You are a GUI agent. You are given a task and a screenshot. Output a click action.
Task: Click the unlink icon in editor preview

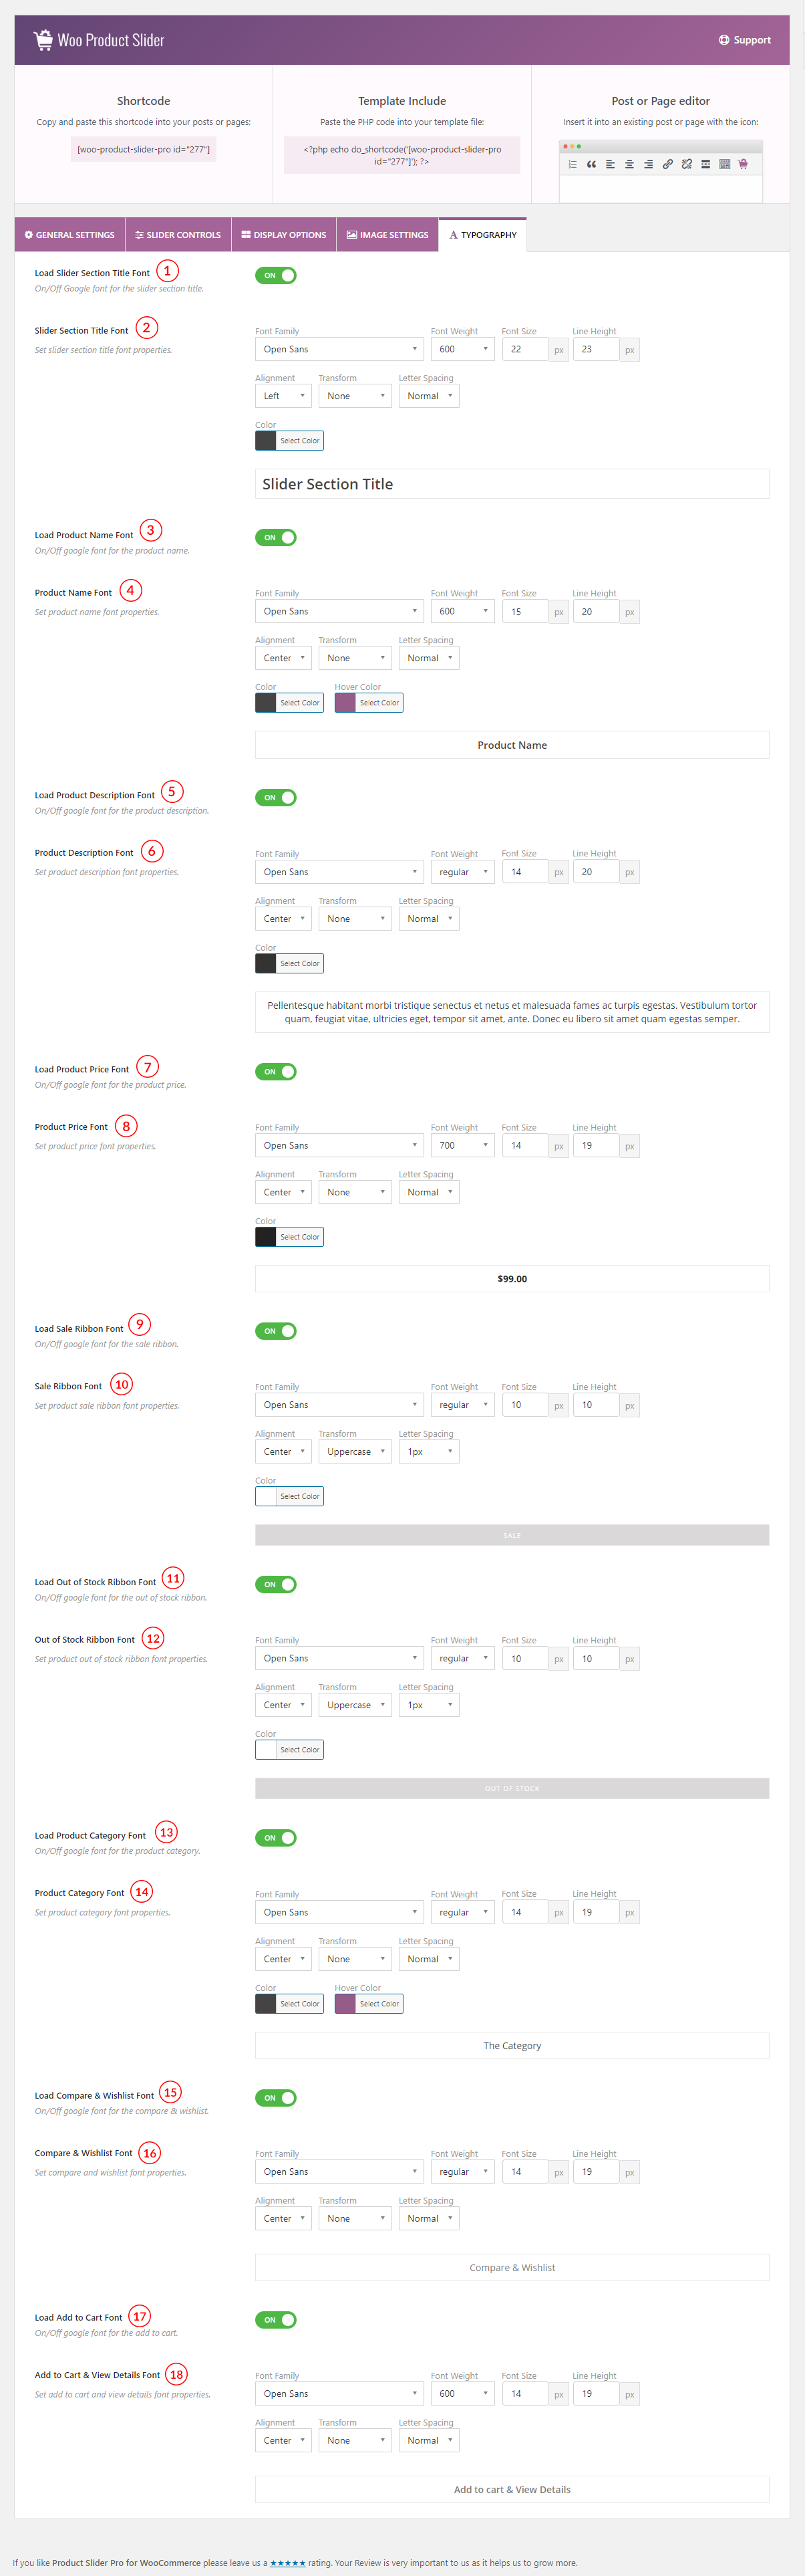(x=686, y=164)
